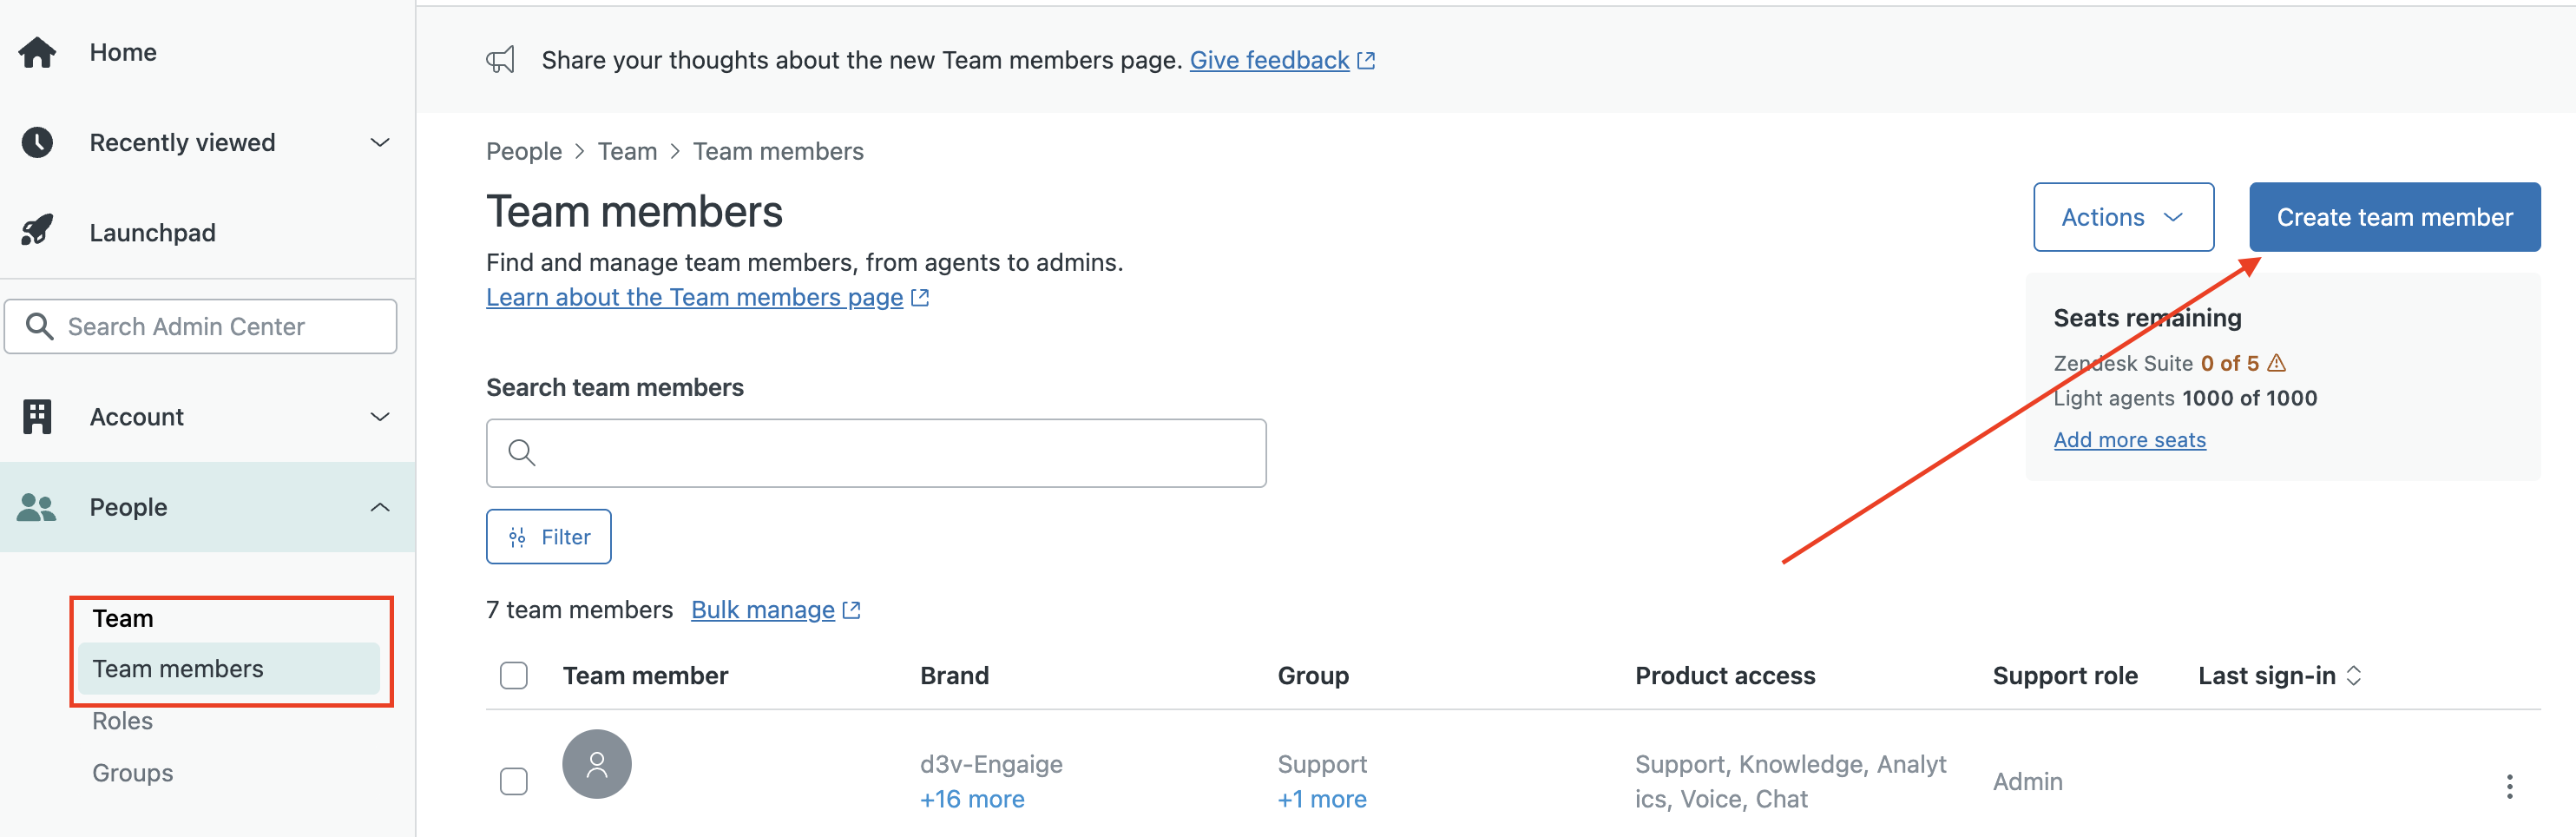Screen dimensions: 2576x837
Task: Click the Launchpad rocket icon
Action: tap(37, 231)
